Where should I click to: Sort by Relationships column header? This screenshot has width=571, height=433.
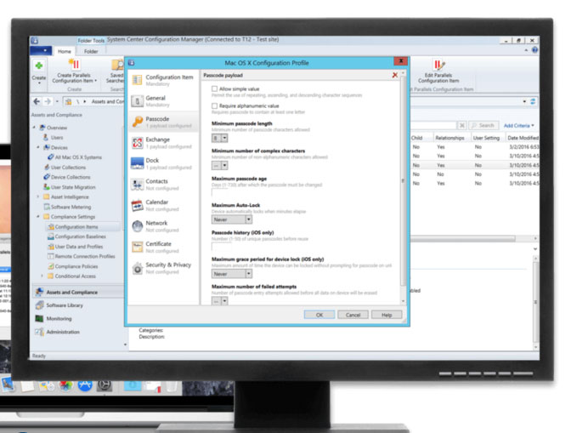(449, 138)
